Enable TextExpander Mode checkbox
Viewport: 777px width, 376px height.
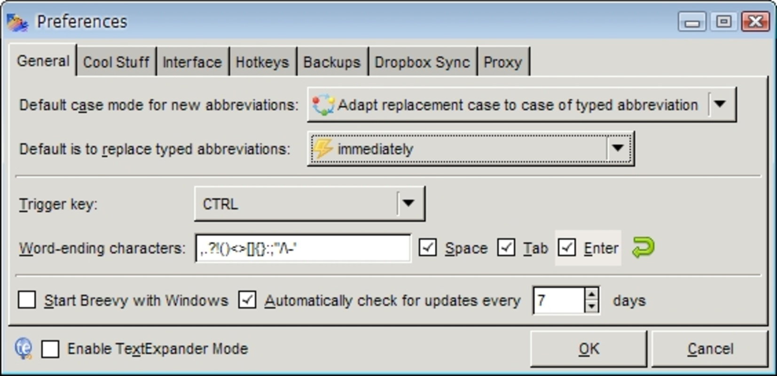50,349
